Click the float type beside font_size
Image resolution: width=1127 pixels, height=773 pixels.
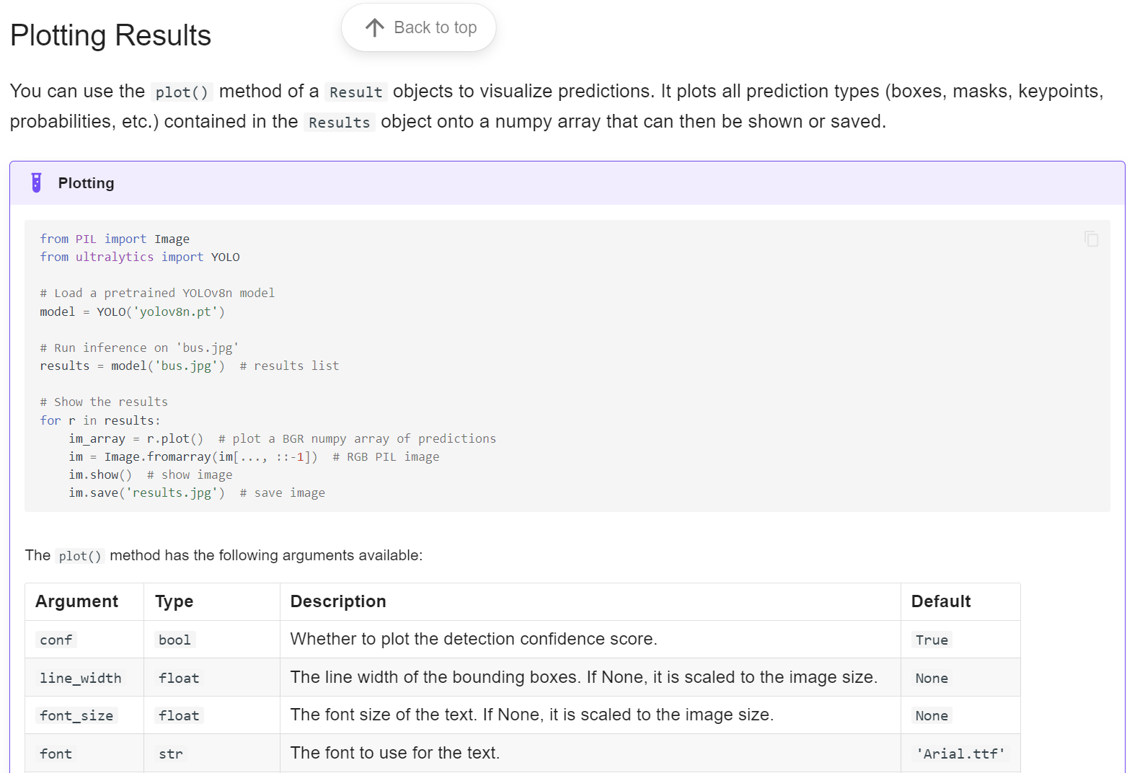[178, 715]
